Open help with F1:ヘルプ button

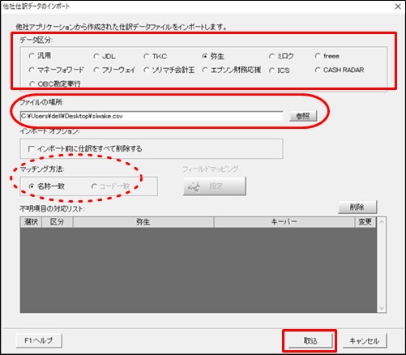click(x=39, y=340)
